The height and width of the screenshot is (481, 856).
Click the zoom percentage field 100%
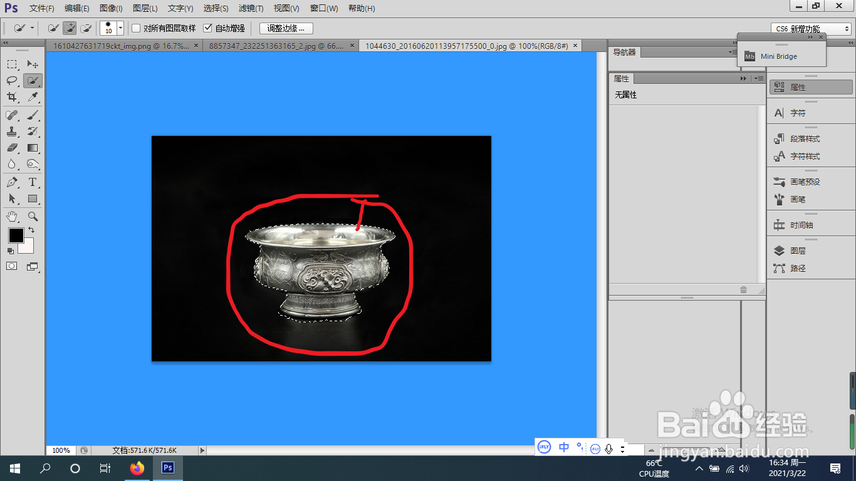coord(61,450)
